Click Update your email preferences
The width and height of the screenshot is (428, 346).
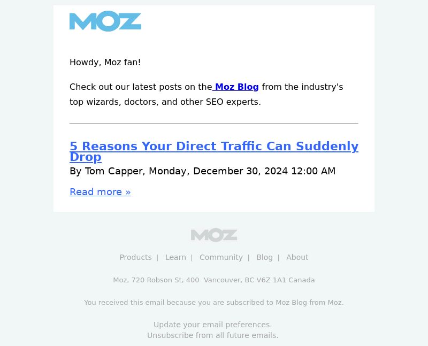tap(212, 325)
